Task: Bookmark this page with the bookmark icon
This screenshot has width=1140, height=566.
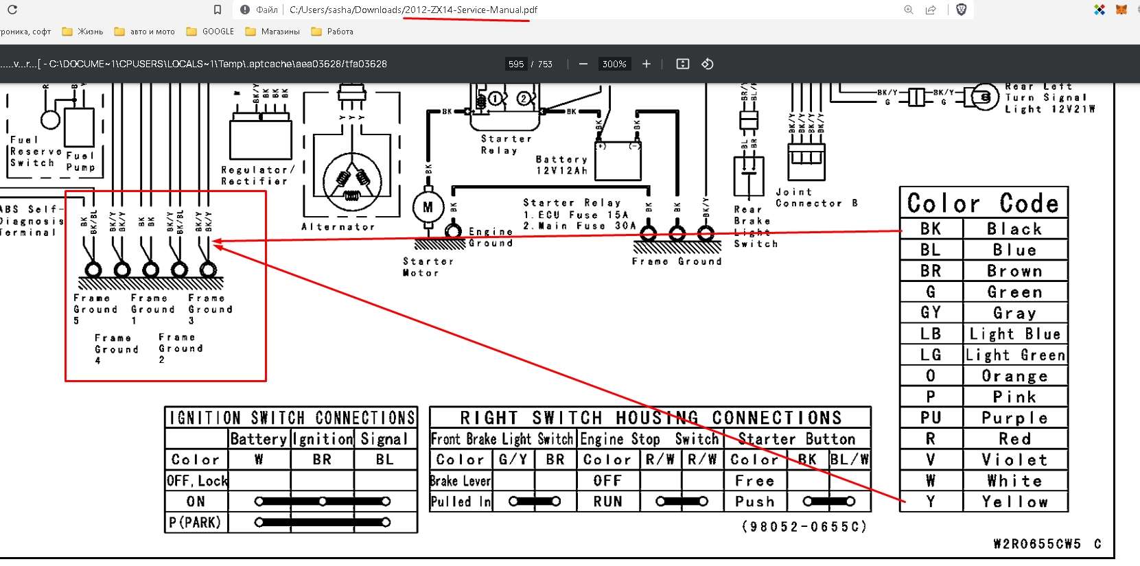Action: (218, 10)
